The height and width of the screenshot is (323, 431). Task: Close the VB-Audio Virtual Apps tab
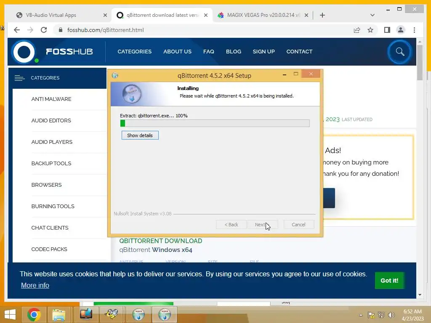coord(105,15)
